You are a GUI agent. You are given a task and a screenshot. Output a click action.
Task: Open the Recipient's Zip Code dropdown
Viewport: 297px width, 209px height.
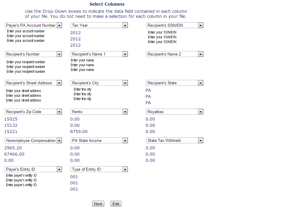coord(59,112)
